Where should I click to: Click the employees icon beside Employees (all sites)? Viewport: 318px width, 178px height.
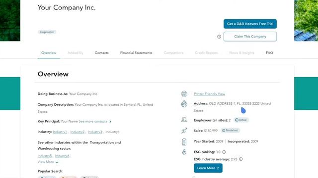pos(184,120)
